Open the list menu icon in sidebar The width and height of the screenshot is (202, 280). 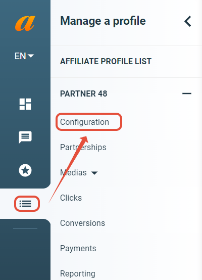[x=25, y=204]
